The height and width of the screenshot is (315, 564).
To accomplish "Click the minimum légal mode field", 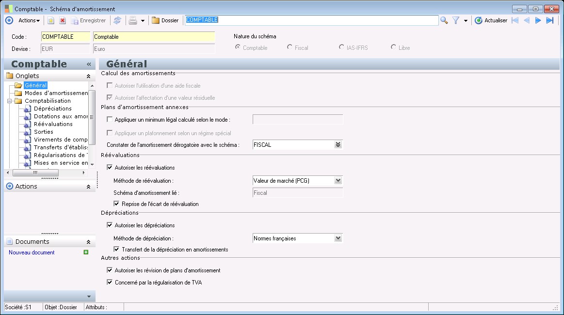I will tap(298, 119).
